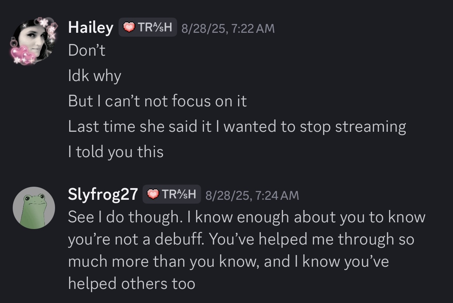Click the flower decoration atop Hailey's avatar

click(x=43, y=23)
